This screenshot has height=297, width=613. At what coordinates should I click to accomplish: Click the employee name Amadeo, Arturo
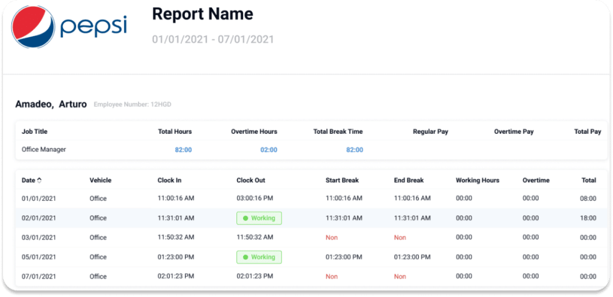[51, 105]
